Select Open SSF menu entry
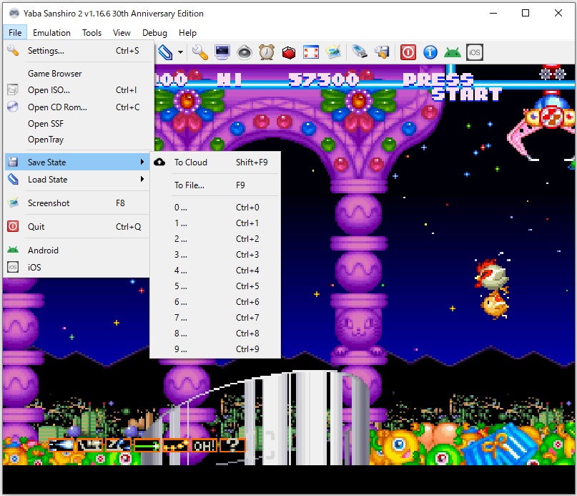The height and width of the screenshot is (496, 577). (x=78, y=124)
